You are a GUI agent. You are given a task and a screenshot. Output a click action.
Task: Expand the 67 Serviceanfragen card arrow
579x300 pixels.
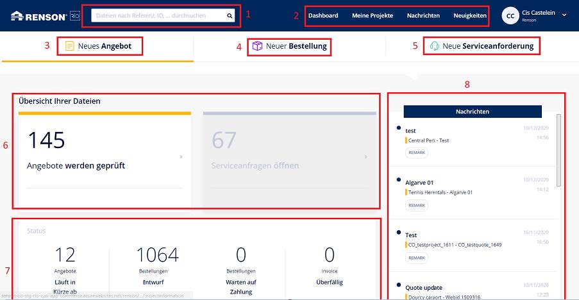tap(365, 156)
